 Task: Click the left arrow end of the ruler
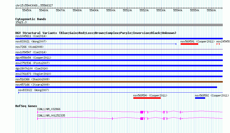tap(16, 8)
